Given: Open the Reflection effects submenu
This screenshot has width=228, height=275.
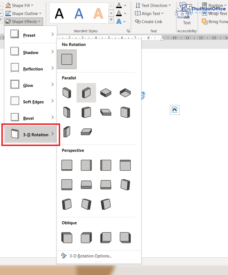Looking at the screenshot, I should pyautogui.click(x=31, y=69).
